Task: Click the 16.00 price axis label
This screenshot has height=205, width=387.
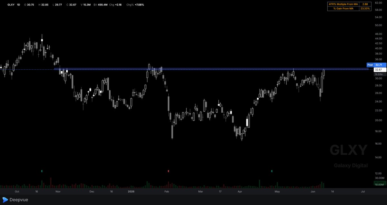Action: coord(378,144)
